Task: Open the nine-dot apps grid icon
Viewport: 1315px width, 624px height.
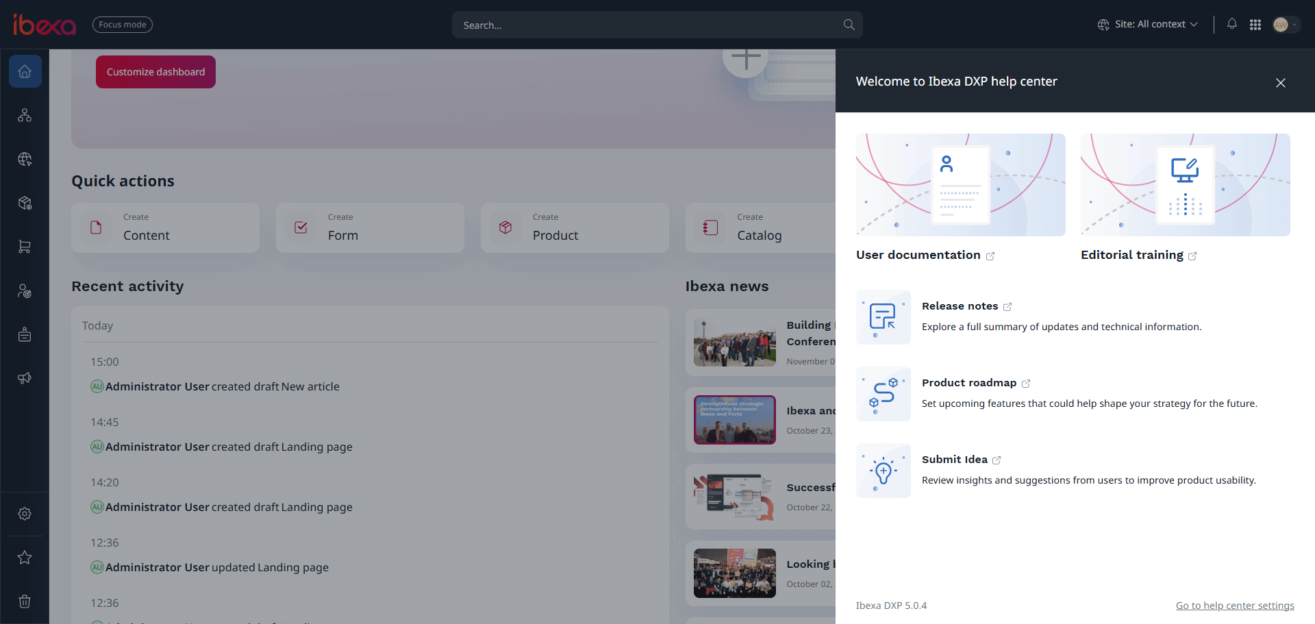Action: 1255,25
